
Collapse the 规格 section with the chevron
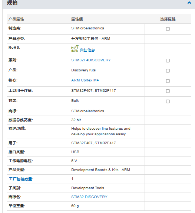(189, 3)
